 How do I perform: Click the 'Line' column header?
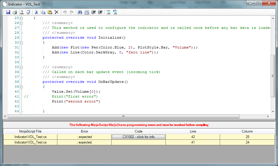pyautogui.click(x=192, y=131)
